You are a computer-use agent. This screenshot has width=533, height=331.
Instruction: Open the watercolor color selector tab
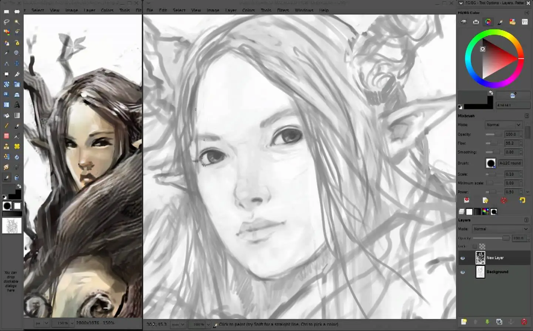500,22
